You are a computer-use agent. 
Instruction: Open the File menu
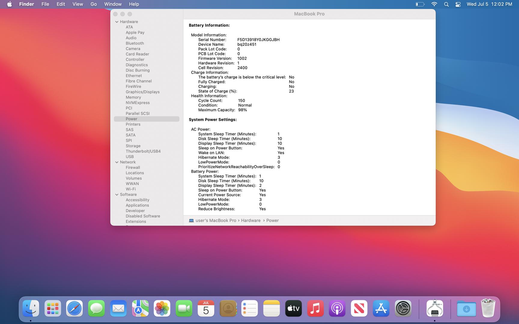tap(45, 4)
